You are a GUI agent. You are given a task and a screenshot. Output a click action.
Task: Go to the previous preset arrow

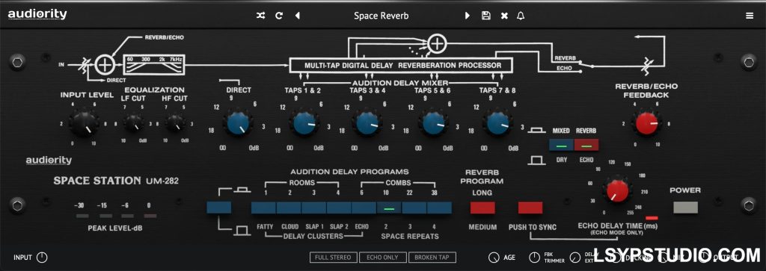[297, 16]
